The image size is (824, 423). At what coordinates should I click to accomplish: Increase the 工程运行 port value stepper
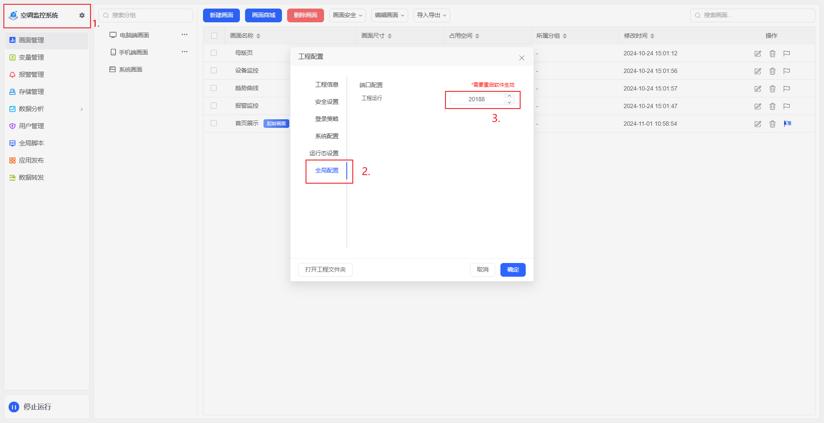click(x=509, y=96)
